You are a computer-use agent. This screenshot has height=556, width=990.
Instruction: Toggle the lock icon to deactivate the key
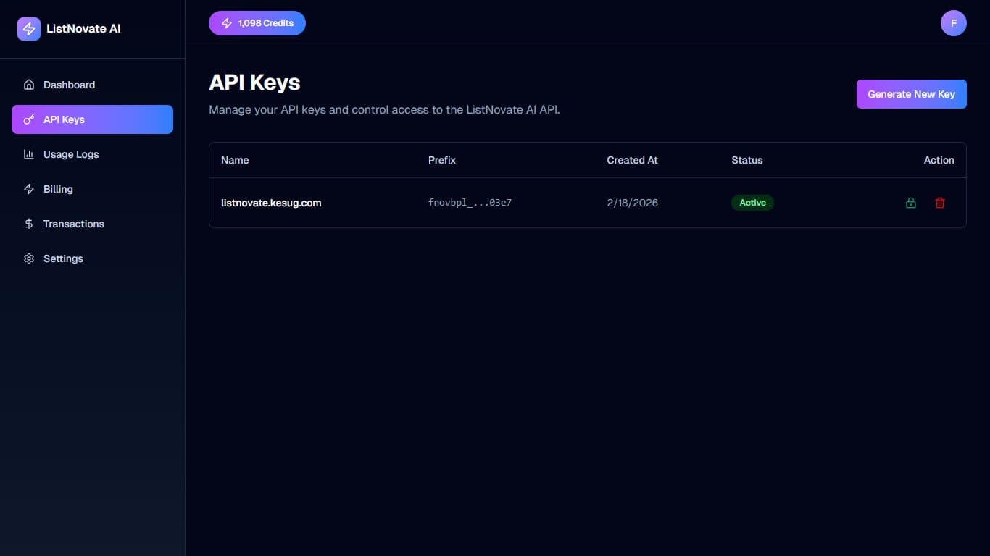click(x=911, y=203)
